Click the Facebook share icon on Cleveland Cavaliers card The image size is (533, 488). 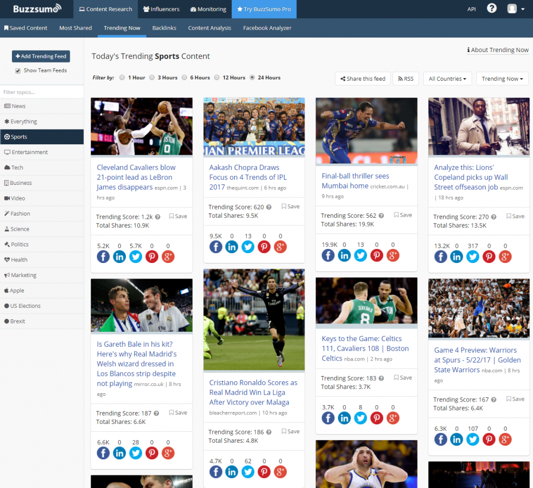click(103, 257)
